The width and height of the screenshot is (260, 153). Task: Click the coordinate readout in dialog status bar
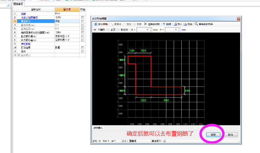click(x=104, y=141)
